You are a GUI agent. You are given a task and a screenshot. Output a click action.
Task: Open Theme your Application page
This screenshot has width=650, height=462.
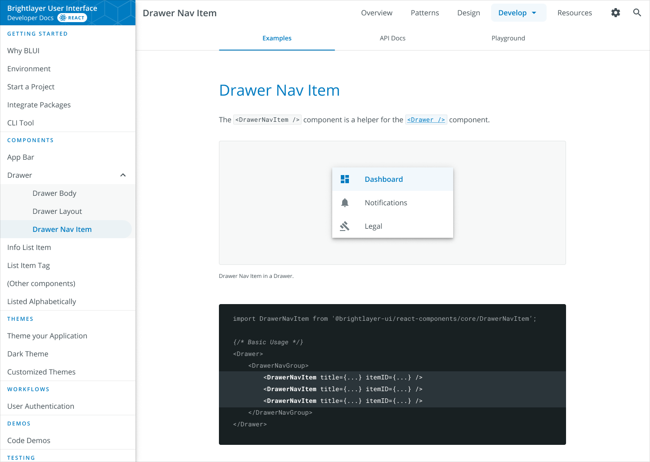[68, 336]
